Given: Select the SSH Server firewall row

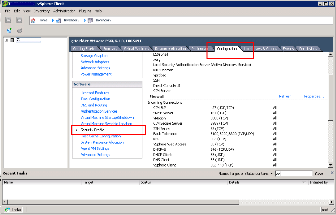Looking at the screenshot, I should (215, 128).
